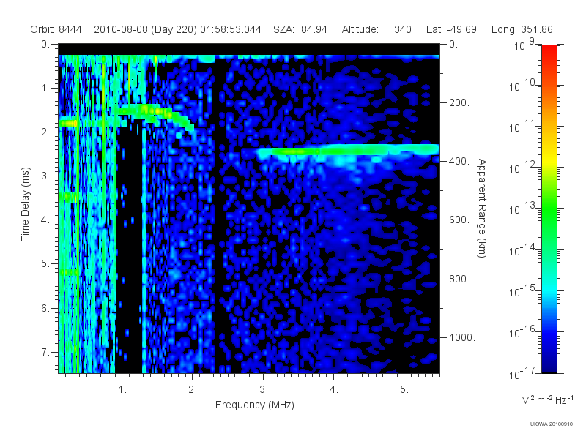Select the date '2010-08-08 (Day 220)' text

click(x=145, y=29)
